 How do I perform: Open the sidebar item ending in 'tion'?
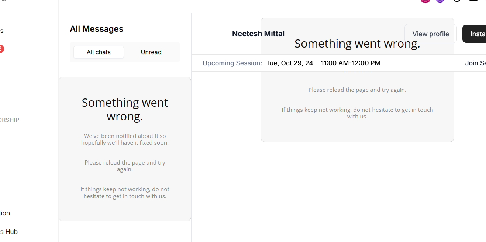[5, 213]
